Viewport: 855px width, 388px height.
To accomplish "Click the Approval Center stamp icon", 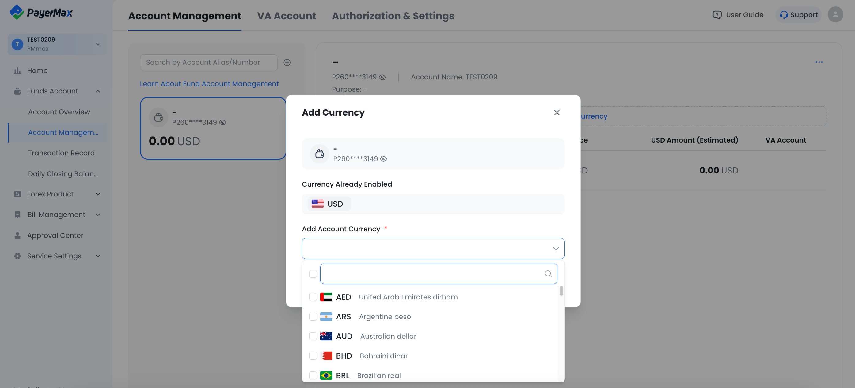I will click(17, 235).
